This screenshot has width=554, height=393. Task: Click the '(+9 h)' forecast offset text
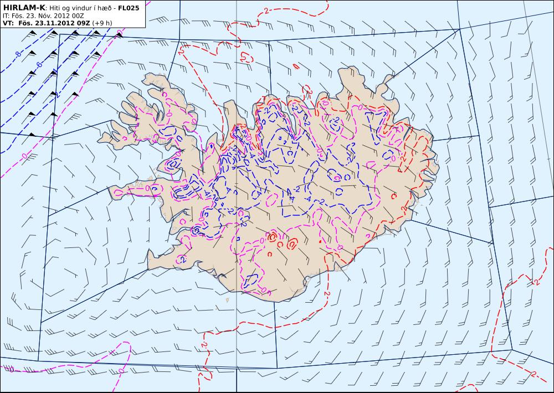[102, 23]
